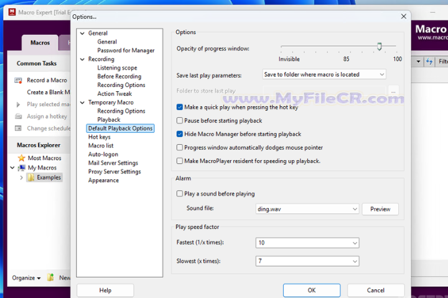Click the Cancel button

pos(376,291)
